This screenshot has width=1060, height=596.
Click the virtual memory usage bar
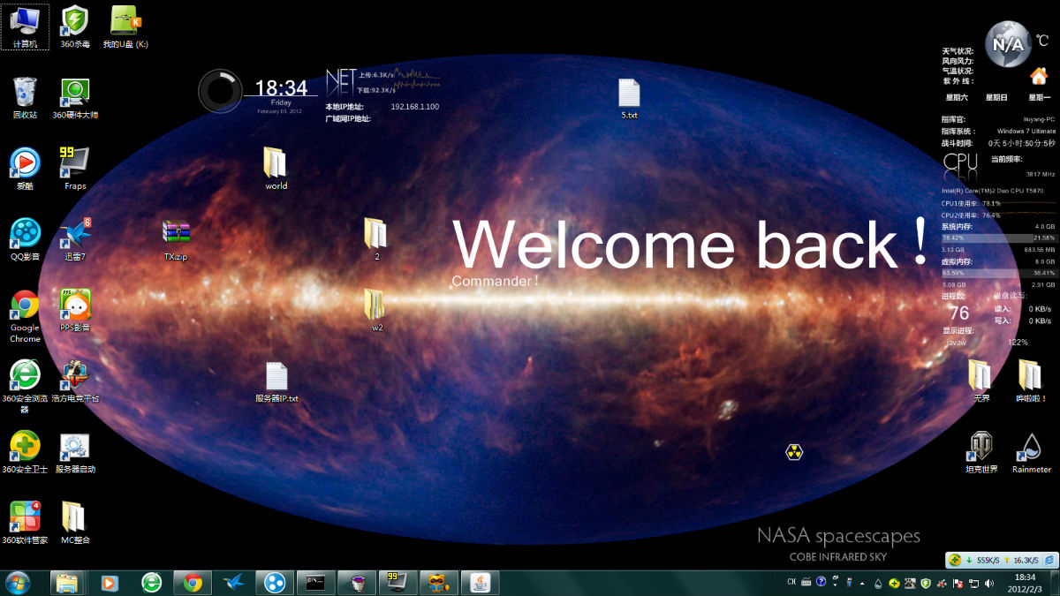click(x=999, y=273)
